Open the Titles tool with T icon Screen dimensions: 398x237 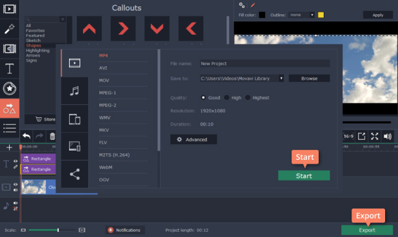pos(10,68)
